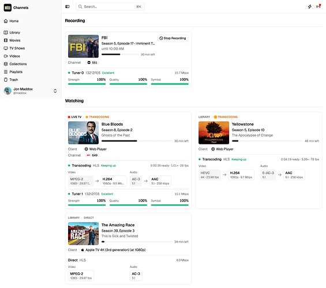Click Yellowstone E-AC-3 source audio box
Image resolution: width=326 pixels, height=288 pixels.
coord(268,175)
